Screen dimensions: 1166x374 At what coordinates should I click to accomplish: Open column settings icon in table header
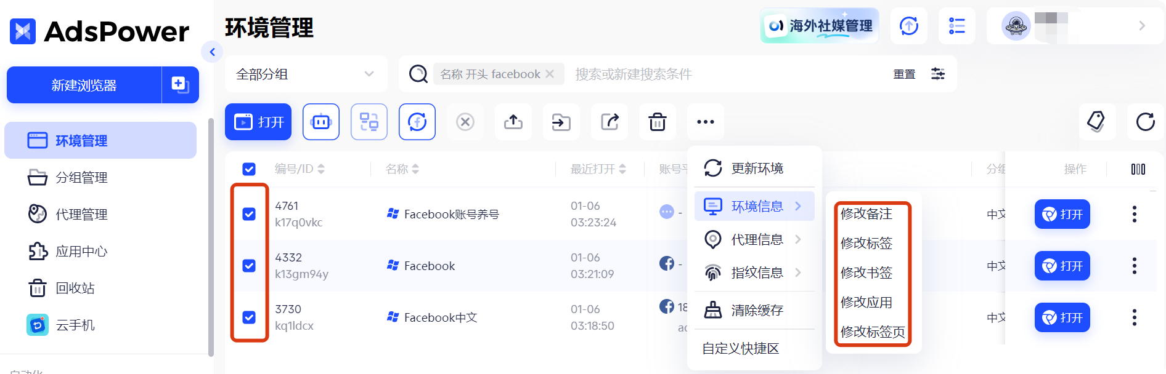click(x=1138, y=169)
